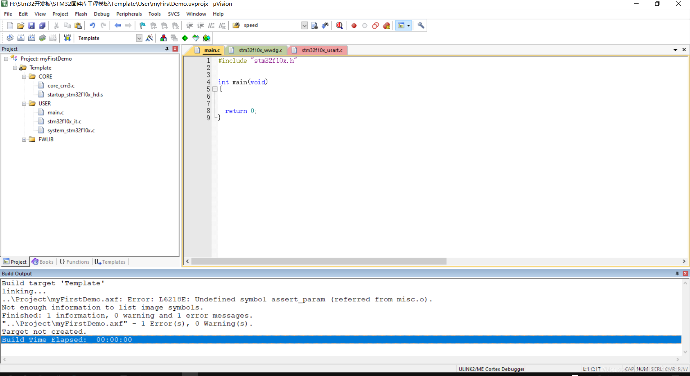Switch to the Functions panel tab
690x376 pixels.
(x=74, y=262)
